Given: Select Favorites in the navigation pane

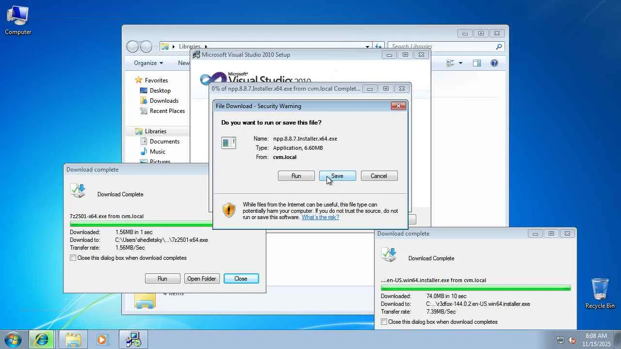Looking at the screenshot, I should pos(156,80).
